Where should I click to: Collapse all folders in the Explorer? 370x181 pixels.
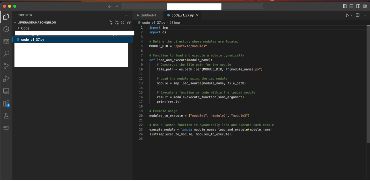(129, 23)
